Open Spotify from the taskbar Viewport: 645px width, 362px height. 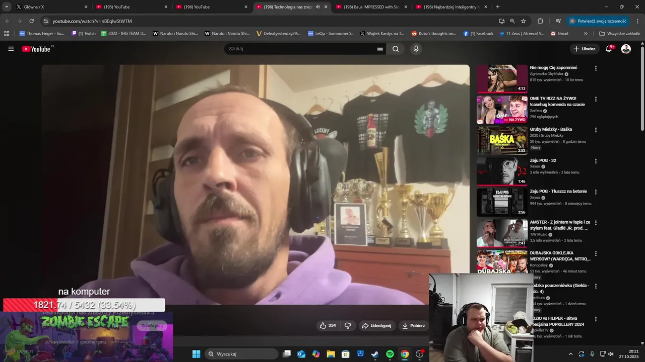click(390, 354)
